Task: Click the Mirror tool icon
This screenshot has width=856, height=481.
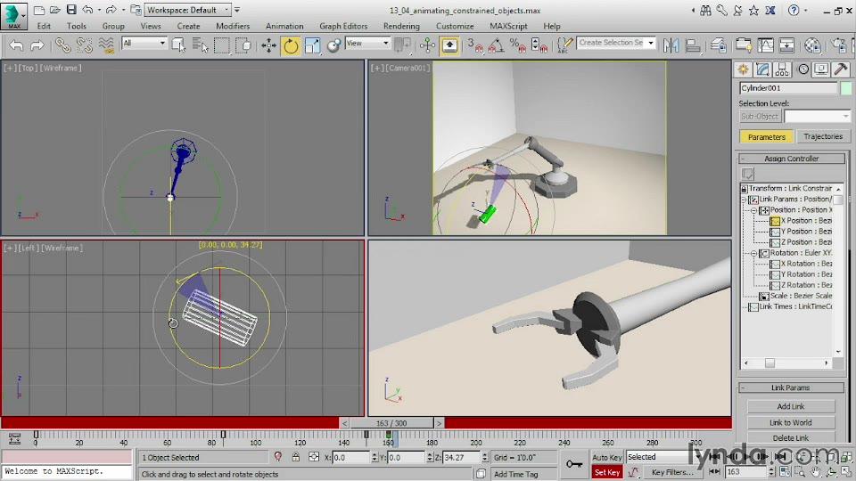Action: click(x=671, y=45)
